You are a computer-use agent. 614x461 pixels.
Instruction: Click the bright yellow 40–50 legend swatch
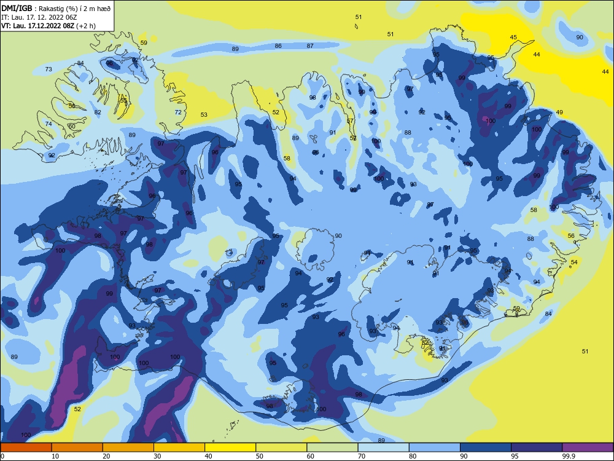230,447
